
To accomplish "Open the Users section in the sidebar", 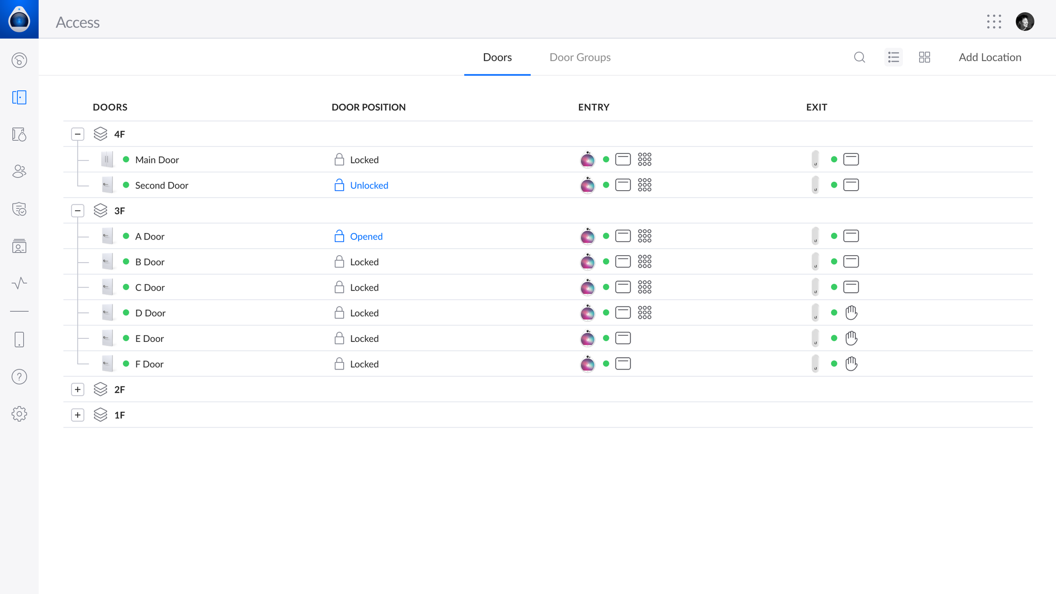I will click(x=20, y=171).
